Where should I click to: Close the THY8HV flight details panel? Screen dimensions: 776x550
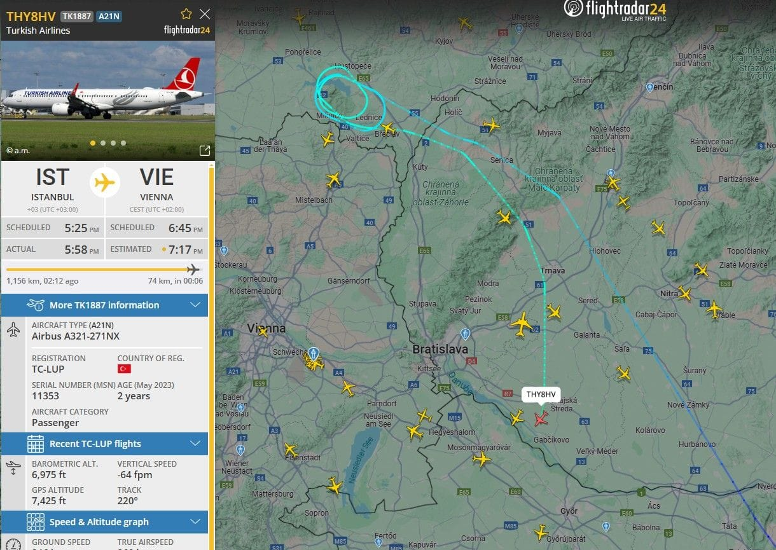pos(205,14)
